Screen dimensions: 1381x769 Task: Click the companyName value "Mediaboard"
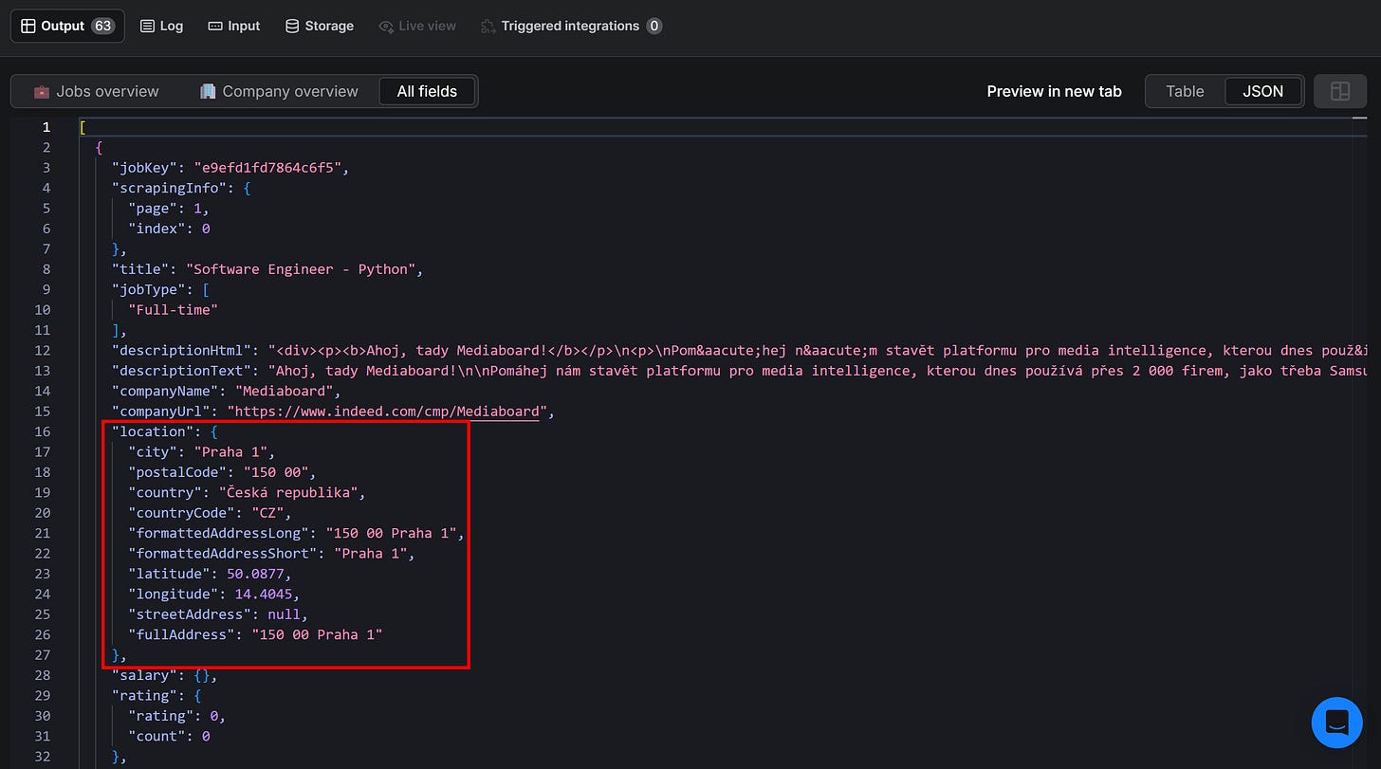pos(285,391)
